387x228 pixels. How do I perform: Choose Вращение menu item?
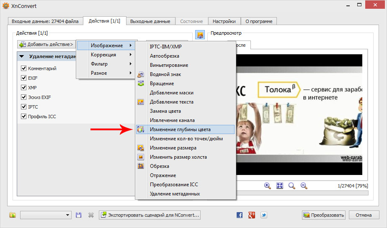coord(185,84)
